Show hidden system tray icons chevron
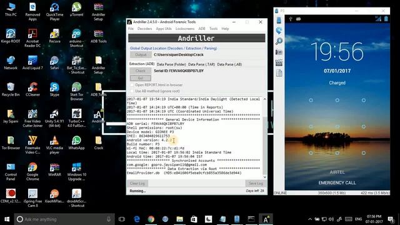This screenshot has width=400, height=225. (310, 219)
